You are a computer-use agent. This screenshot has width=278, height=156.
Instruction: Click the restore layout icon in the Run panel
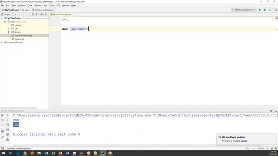[x=3, y=131]
